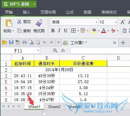Open font name 宋体 dropdown
This screenshot has height=116, width=130.
point(96,22)
